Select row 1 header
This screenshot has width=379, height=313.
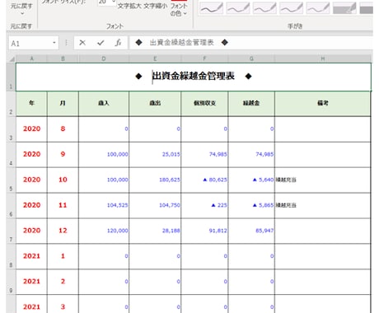coord(11,77)
